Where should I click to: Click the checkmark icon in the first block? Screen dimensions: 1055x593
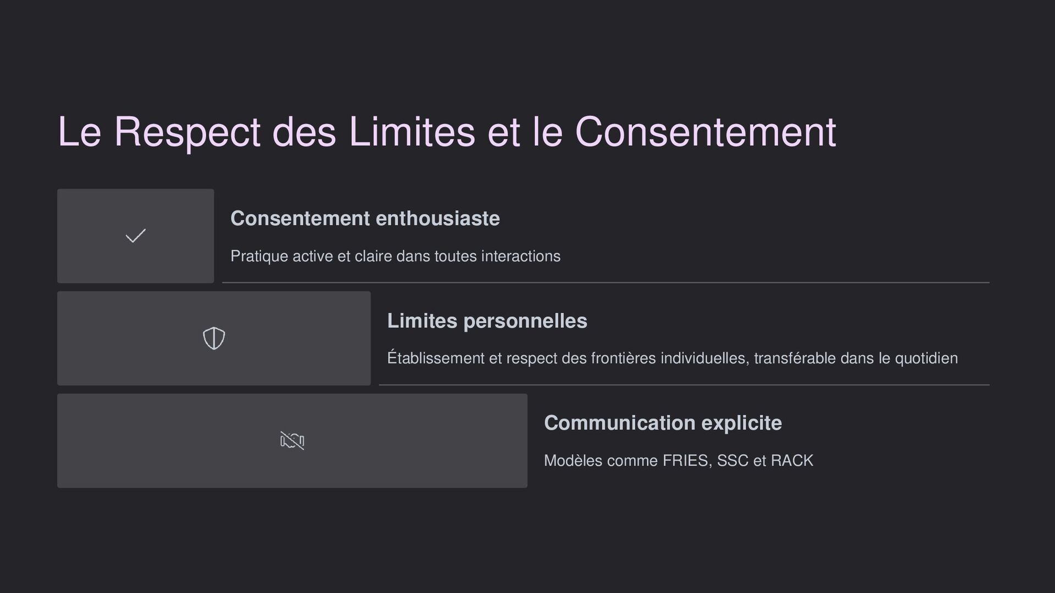[x=136, y=236]
